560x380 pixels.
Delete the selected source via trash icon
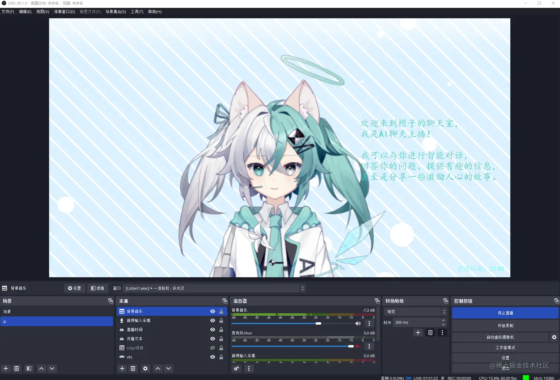(133, 369)
